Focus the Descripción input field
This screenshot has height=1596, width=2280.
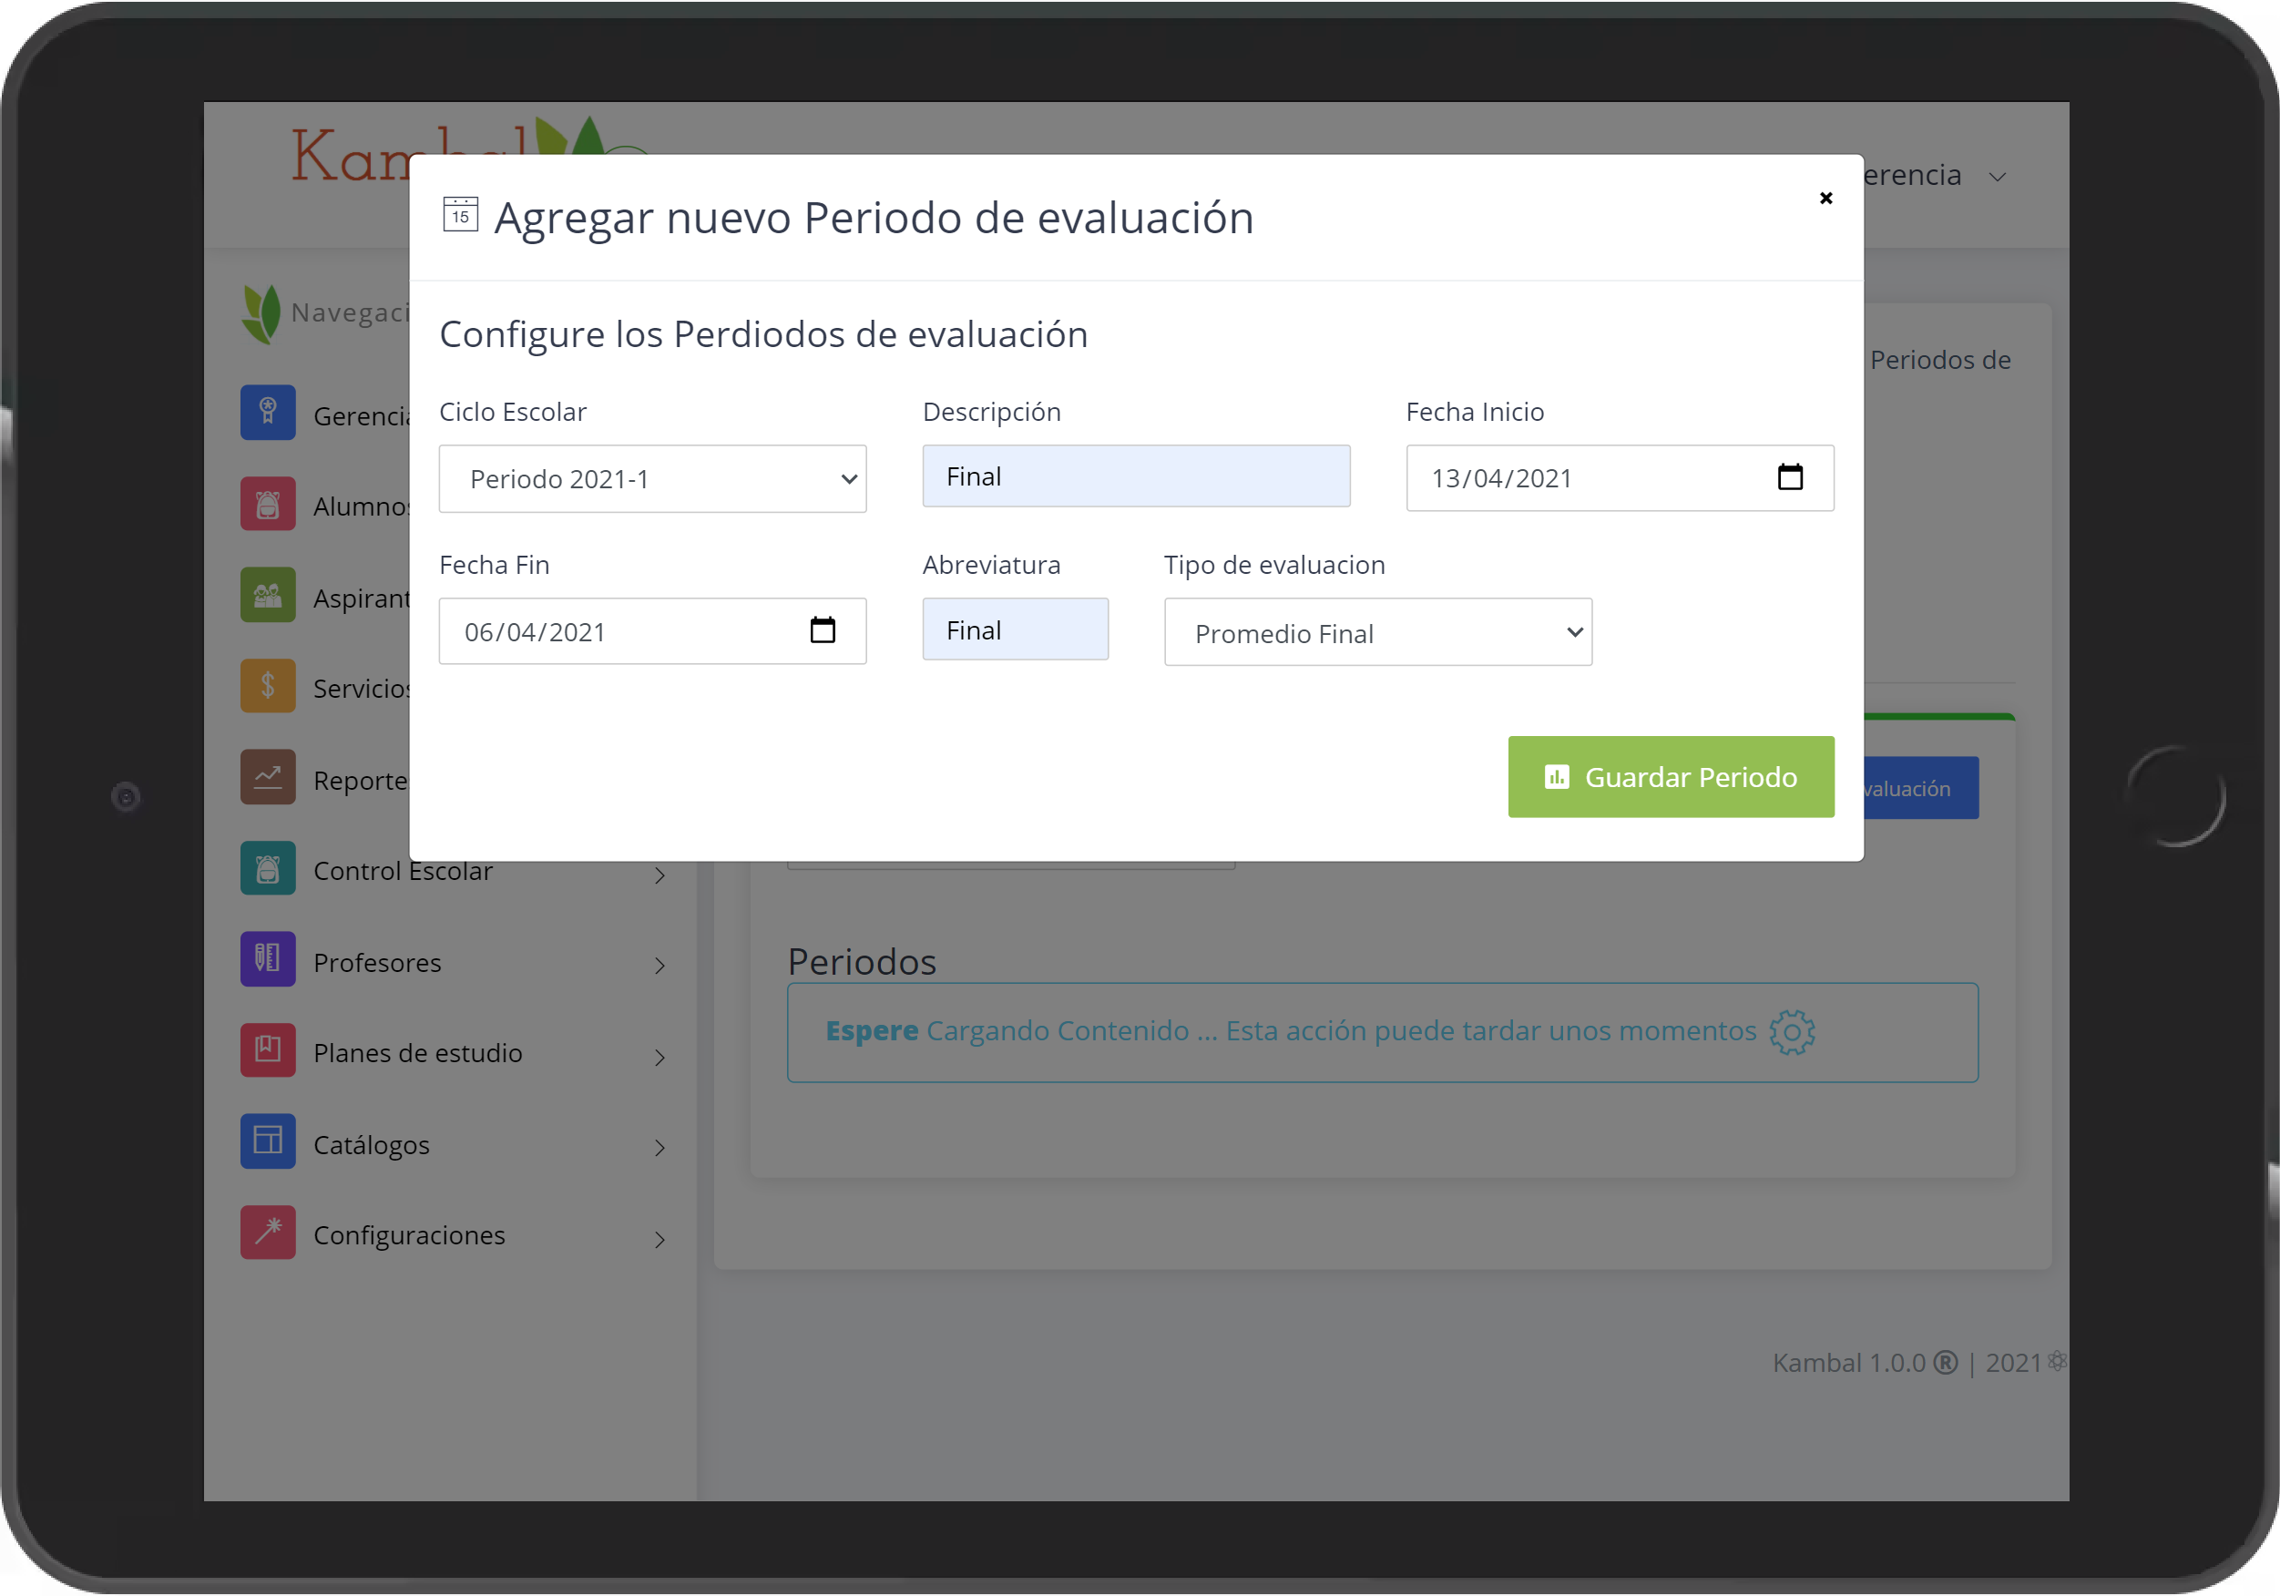[x=1136, y=476]
